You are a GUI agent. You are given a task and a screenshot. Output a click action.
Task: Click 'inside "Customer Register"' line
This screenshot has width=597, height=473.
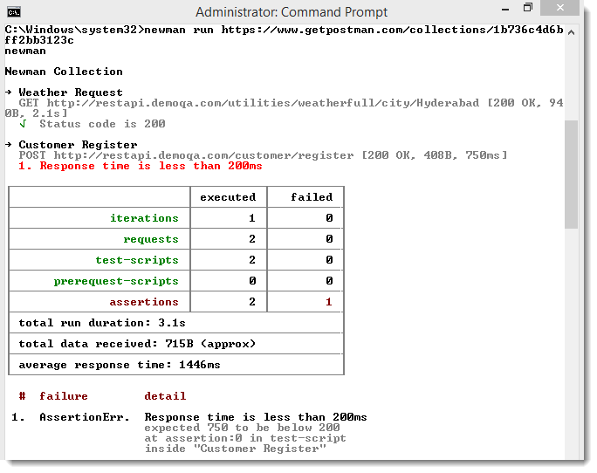(236, 449)
